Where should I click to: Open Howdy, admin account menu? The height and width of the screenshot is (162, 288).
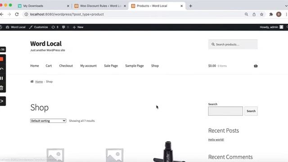click(271, 27)
